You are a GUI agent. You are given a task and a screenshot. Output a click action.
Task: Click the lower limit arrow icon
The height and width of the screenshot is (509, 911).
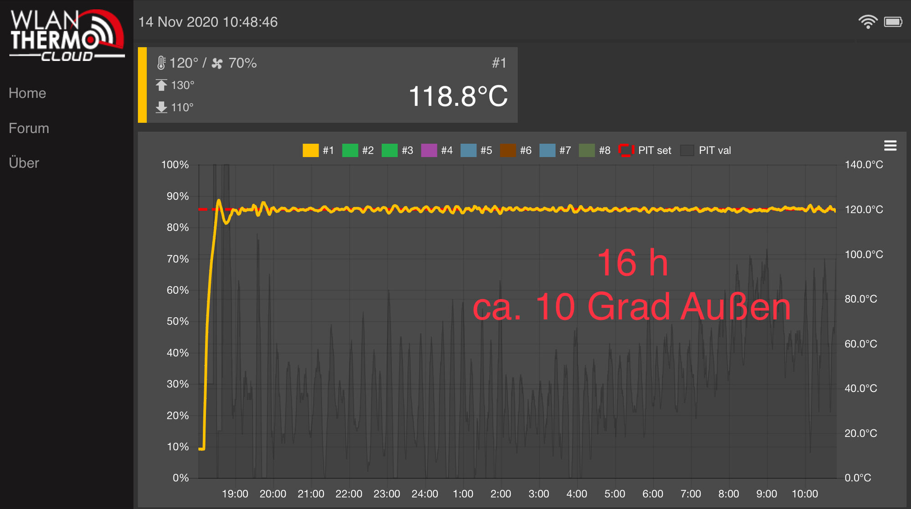coord(161,107)
